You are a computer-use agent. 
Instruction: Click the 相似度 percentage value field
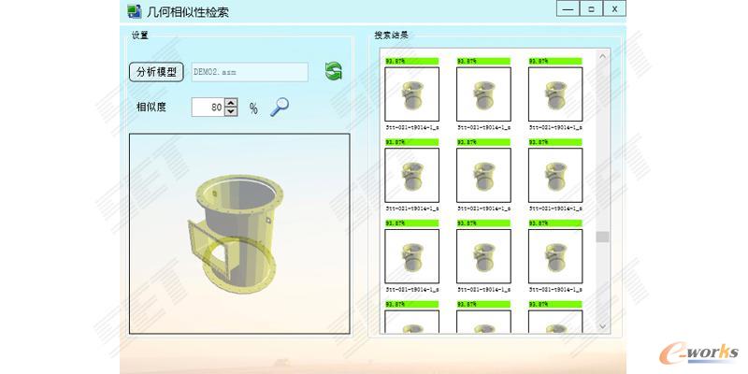point(208,108)
